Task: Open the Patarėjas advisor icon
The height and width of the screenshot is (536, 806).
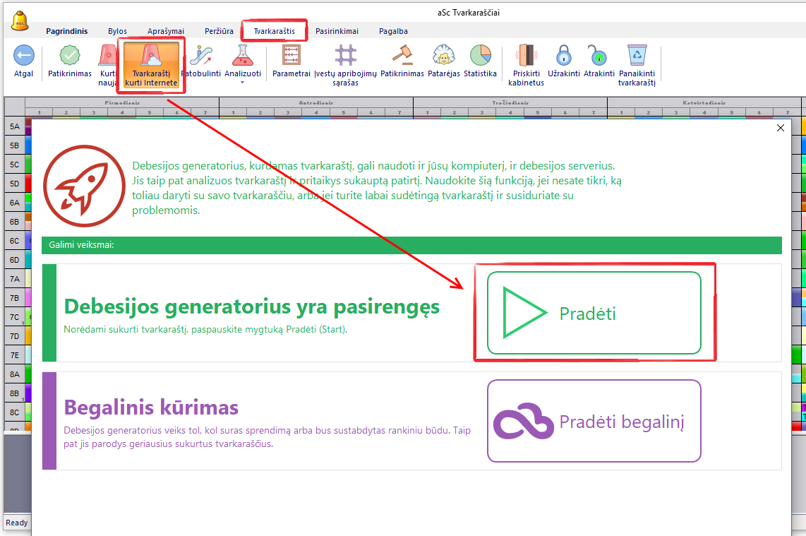Action: [443, 56]
